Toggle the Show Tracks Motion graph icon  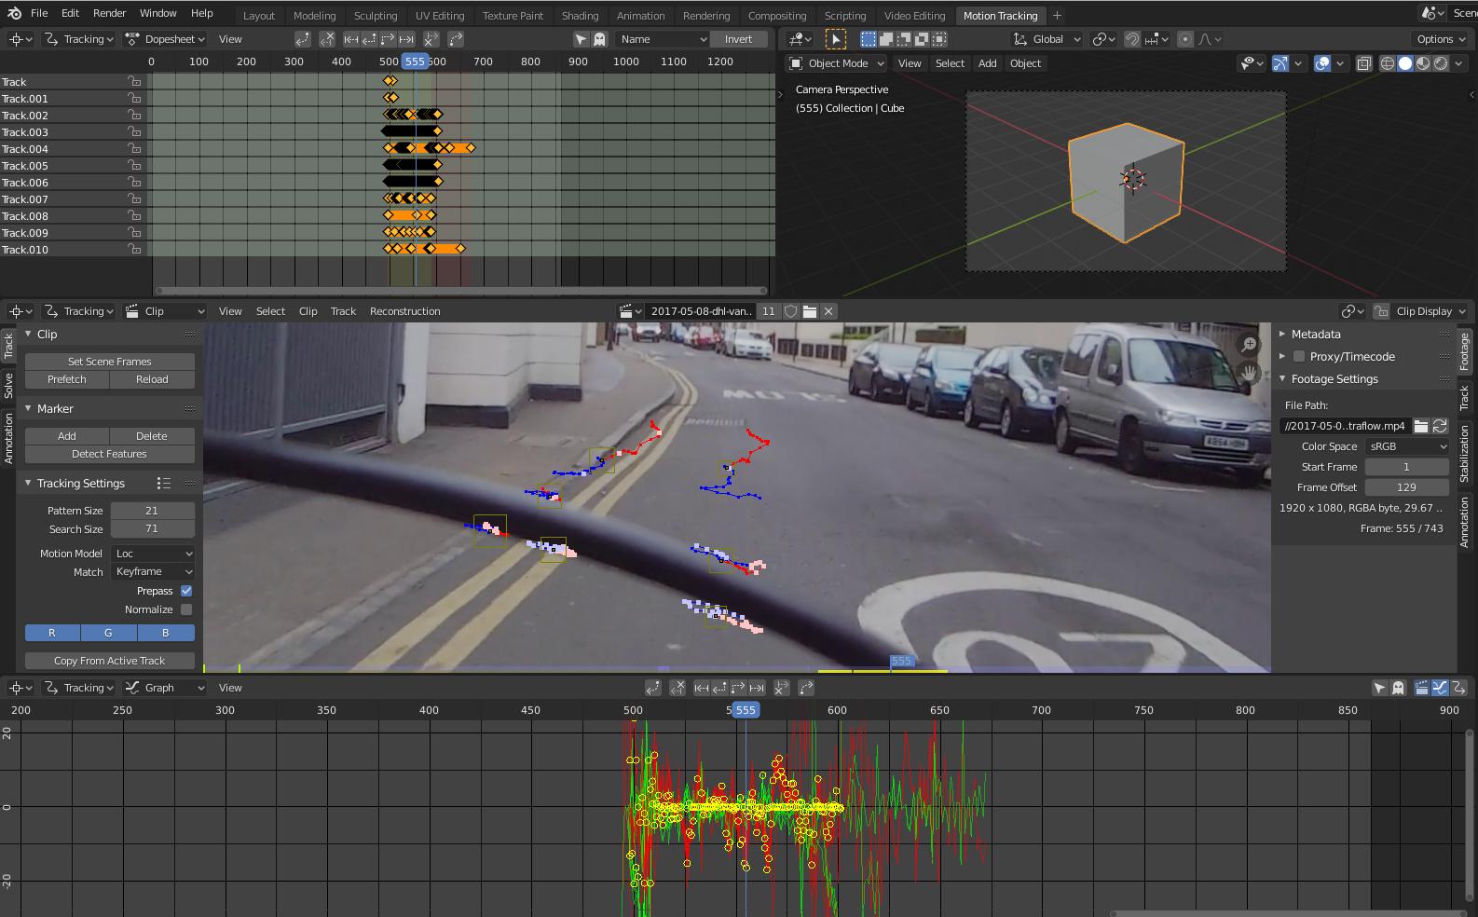click(x=1440, y=688)
